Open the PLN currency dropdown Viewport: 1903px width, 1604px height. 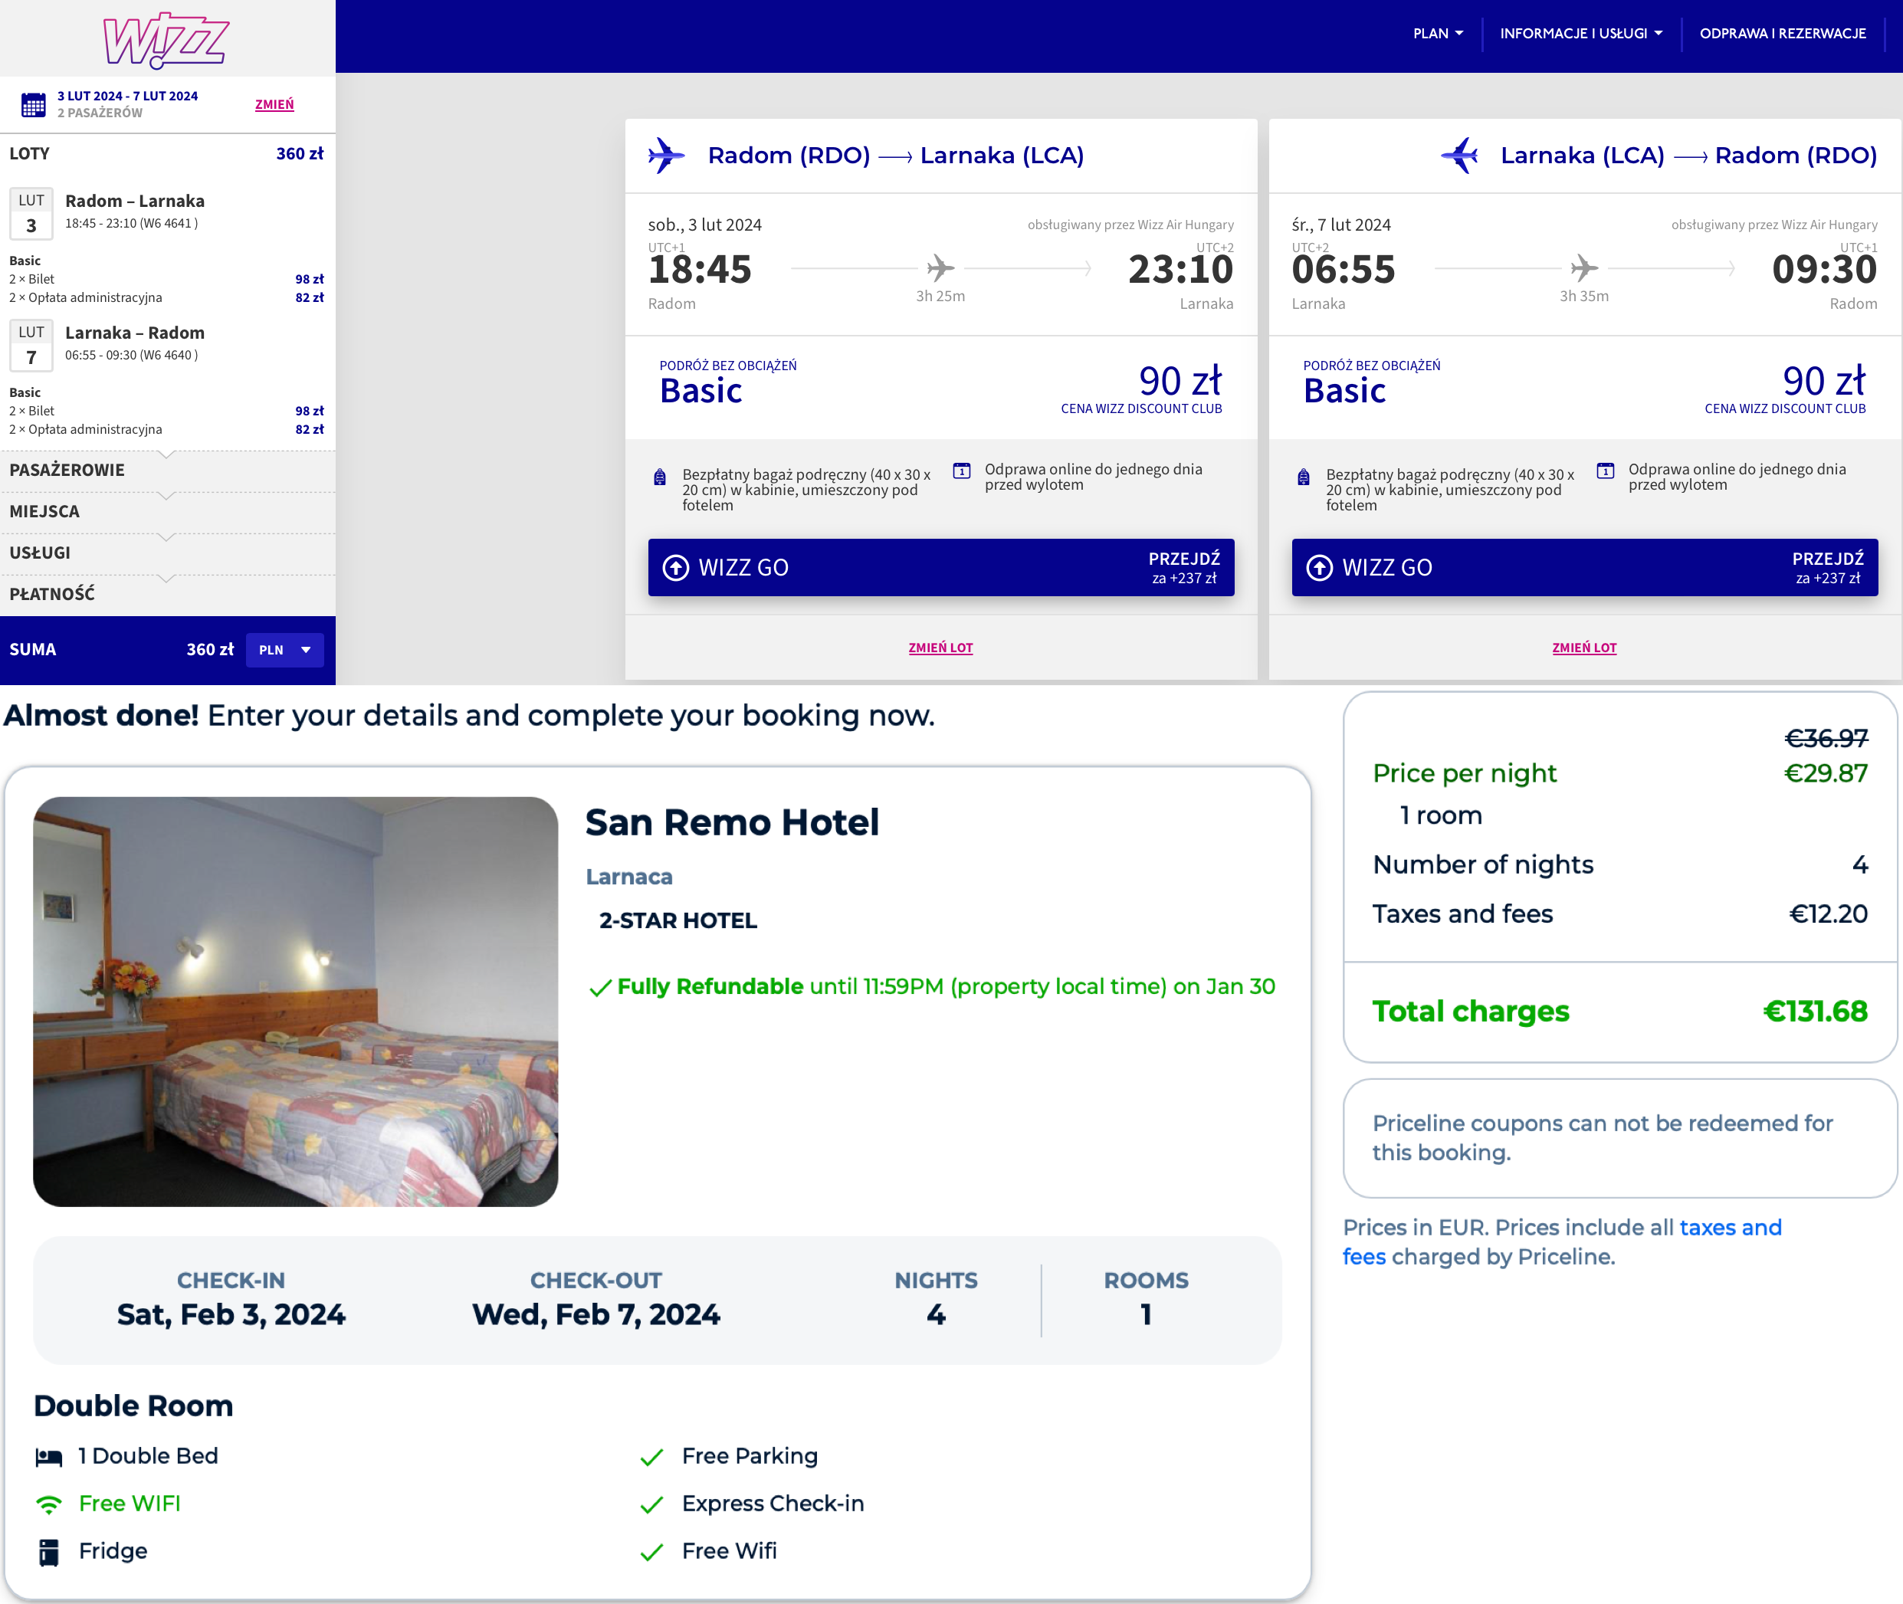point(284,650)
